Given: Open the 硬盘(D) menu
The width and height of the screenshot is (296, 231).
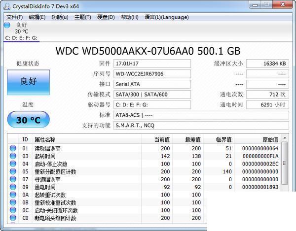Looking at the screenshot, I should coord(106,17).
